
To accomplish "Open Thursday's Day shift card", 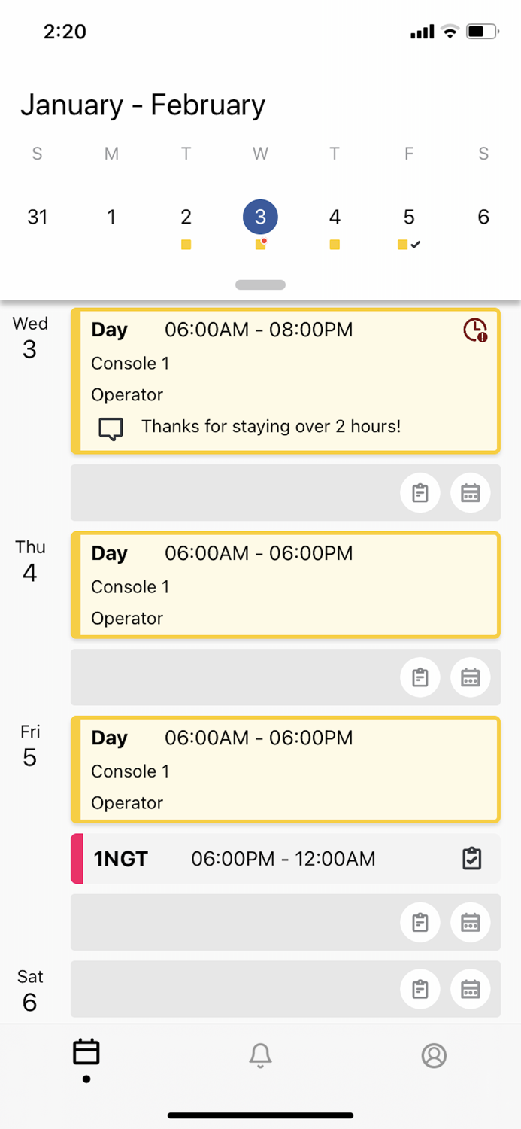I will tap(286, 585).
